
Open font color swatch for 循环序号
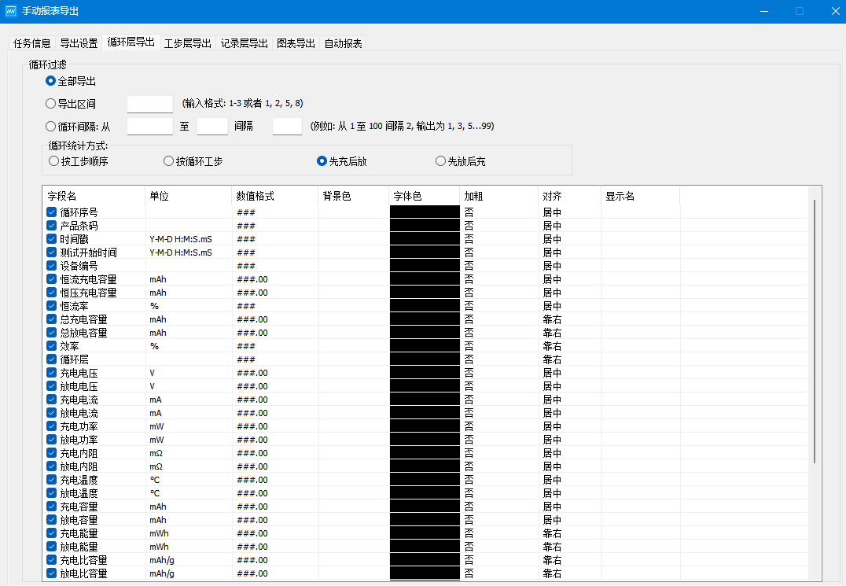425,212
